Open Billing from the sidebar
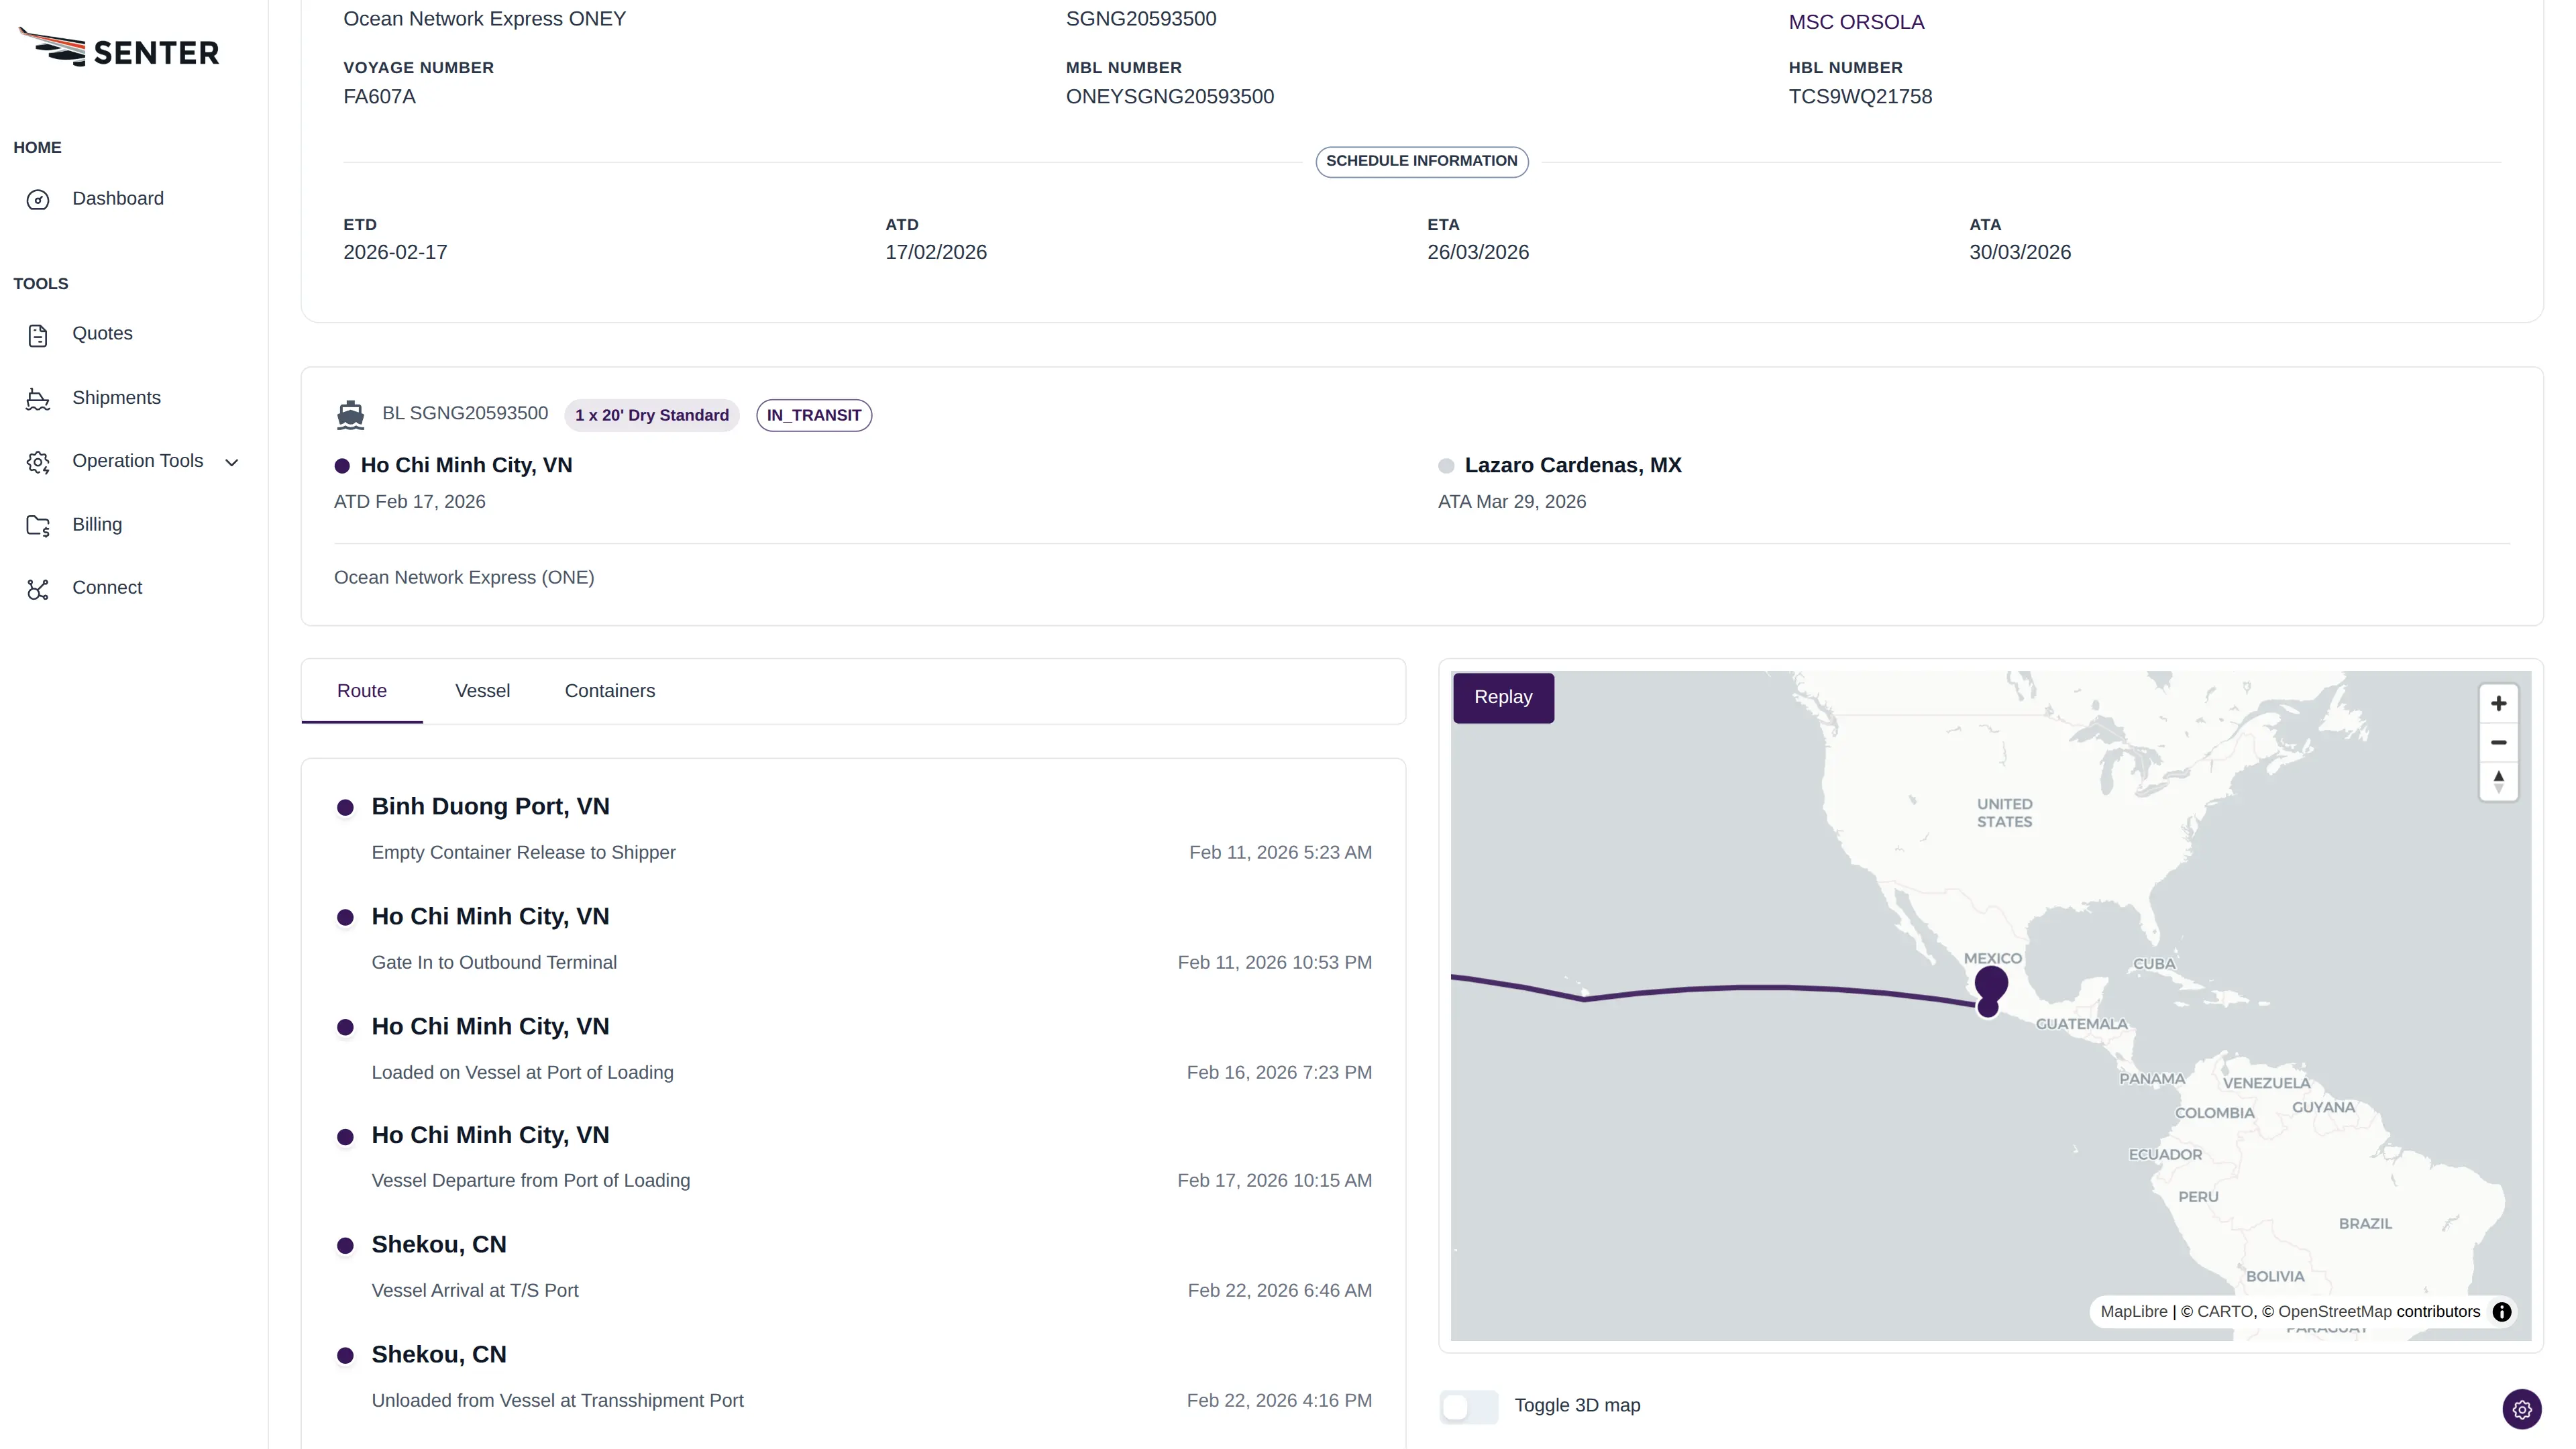 [97, 525]
